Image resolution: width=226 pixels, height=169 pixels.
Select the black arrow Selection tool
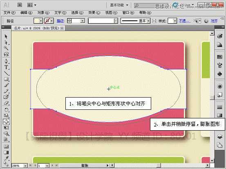point(6,36)
